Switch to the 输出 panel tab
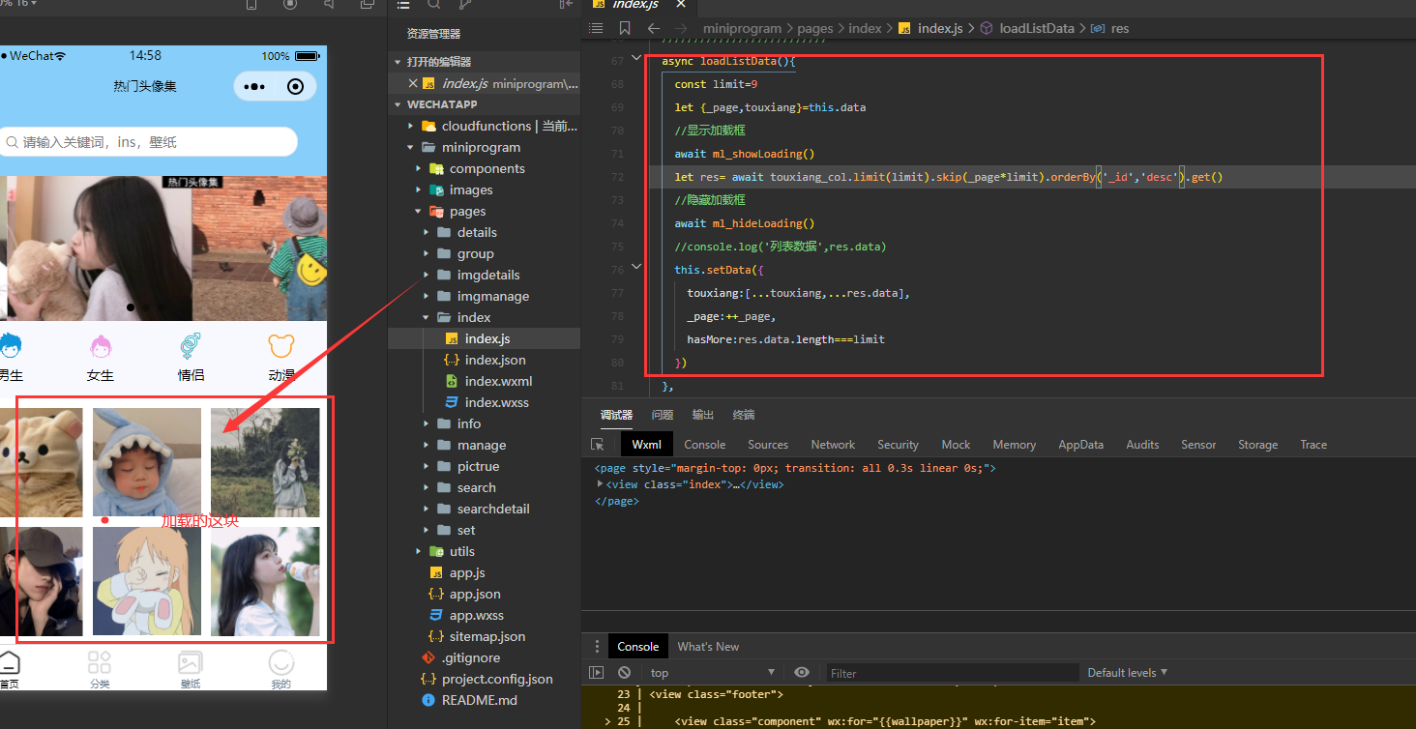Screen dimensions: 1416x729 click(703, 415)
